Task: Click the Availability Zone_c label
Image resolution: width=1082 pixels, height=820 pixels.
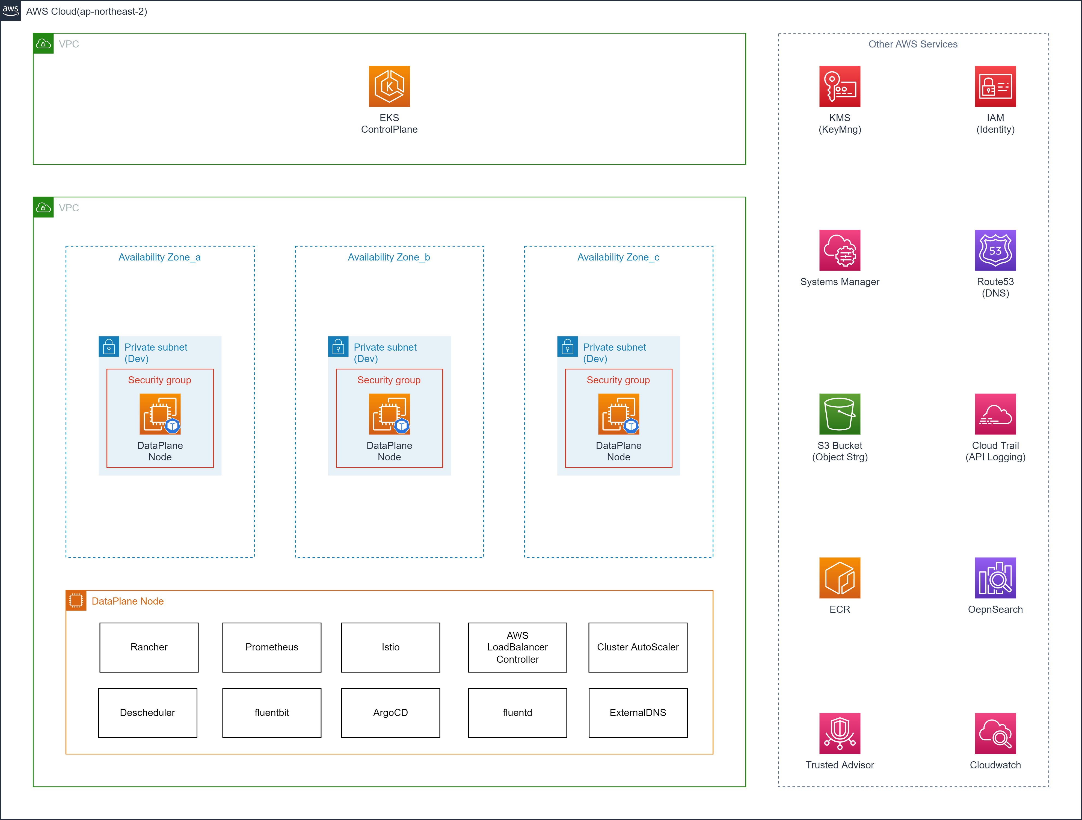Action: 618,257
